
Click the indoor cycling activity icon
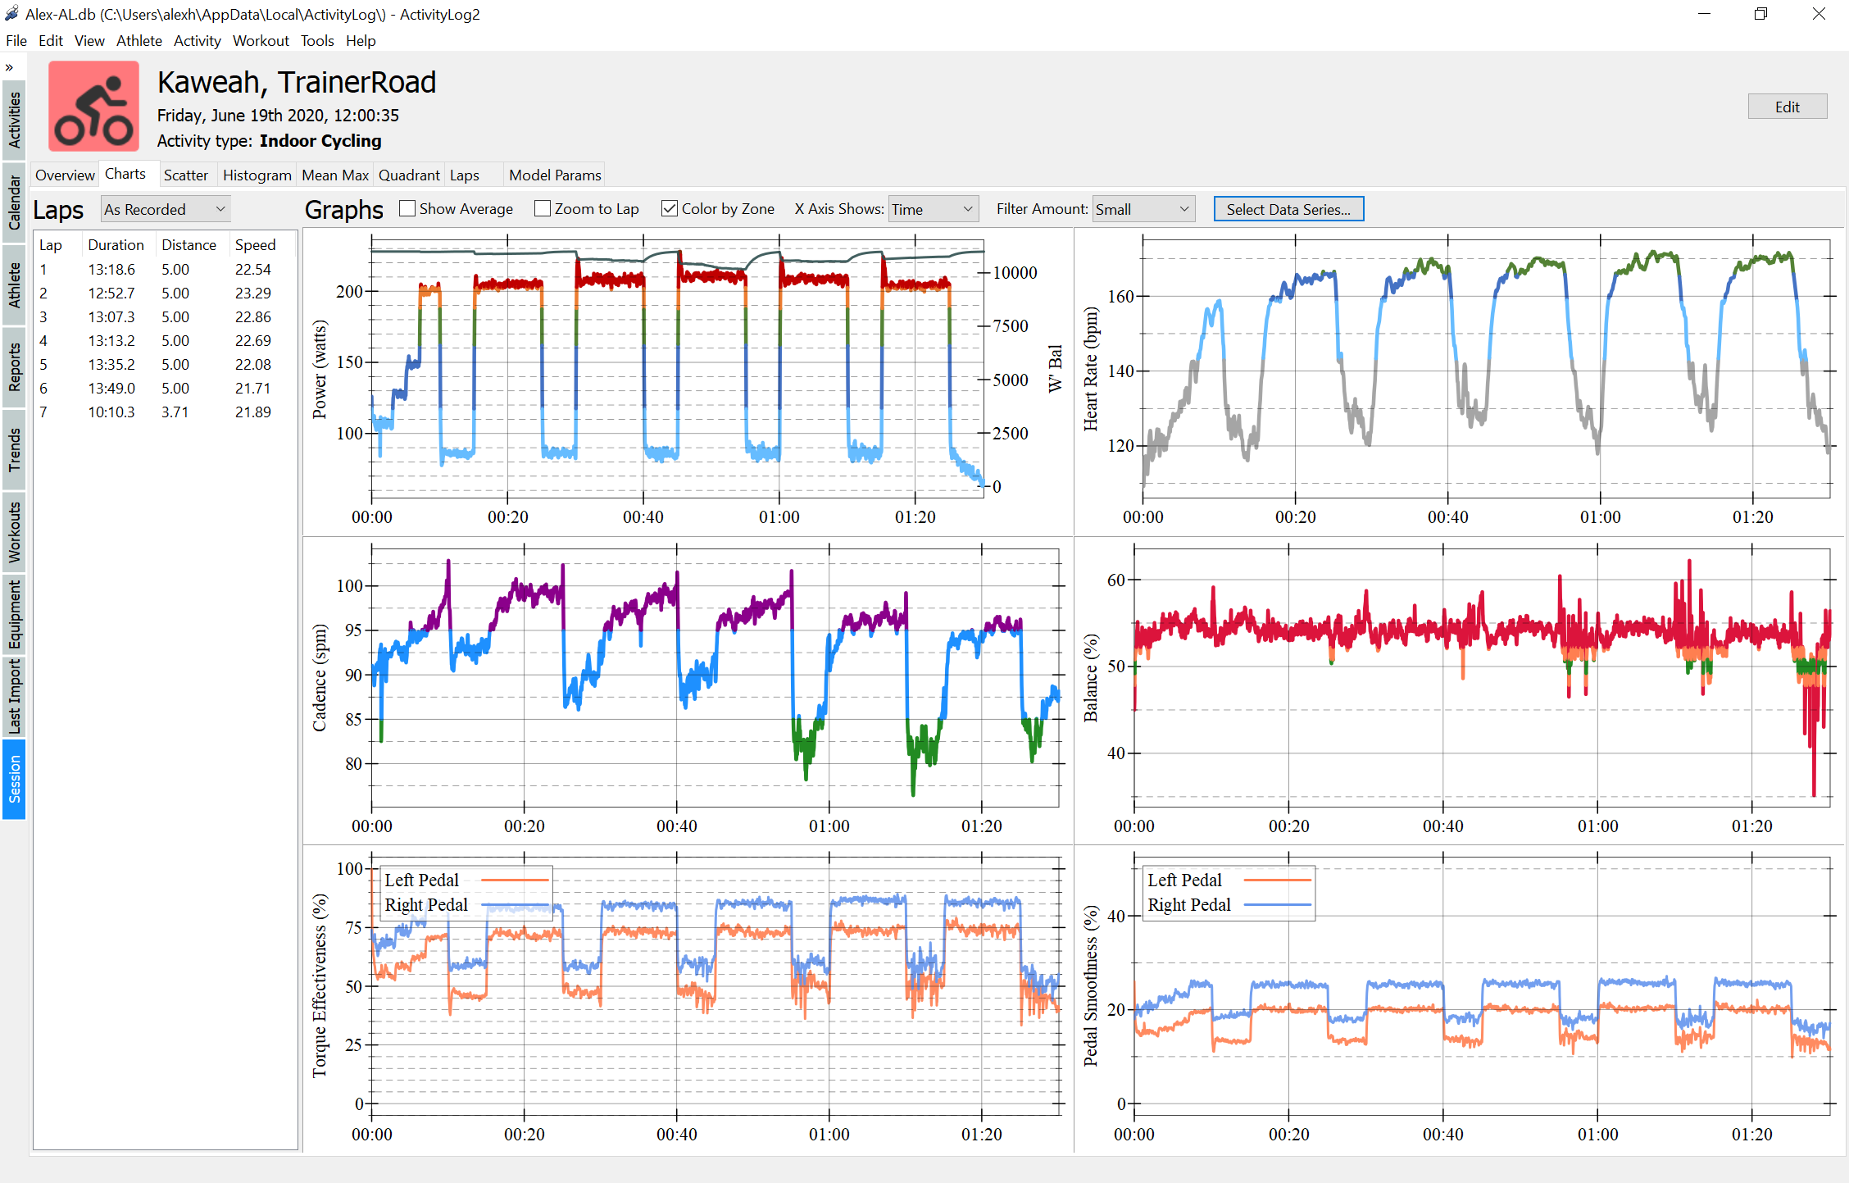pyautogui.click(x=93, y=107)
